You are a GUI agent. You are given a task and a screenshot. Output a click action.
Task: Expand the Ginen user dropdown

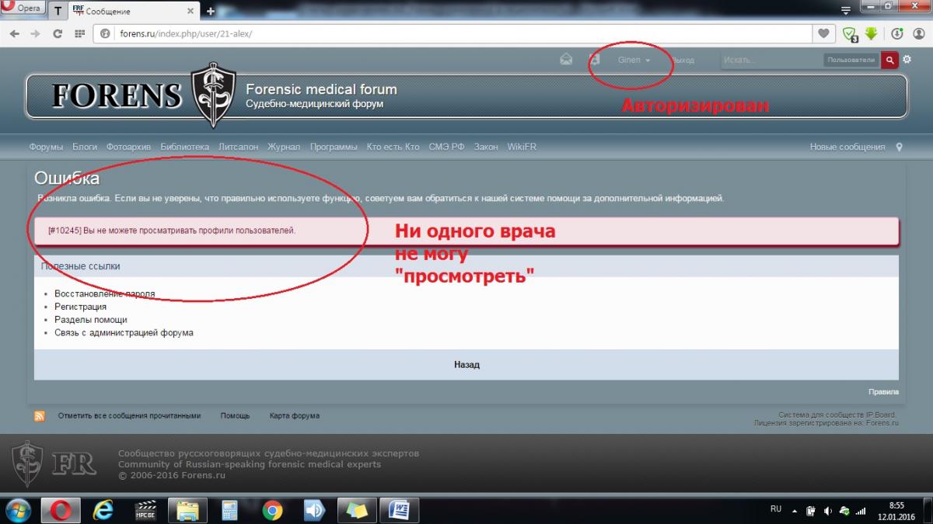pyautogui.click(x=634, y=60)
